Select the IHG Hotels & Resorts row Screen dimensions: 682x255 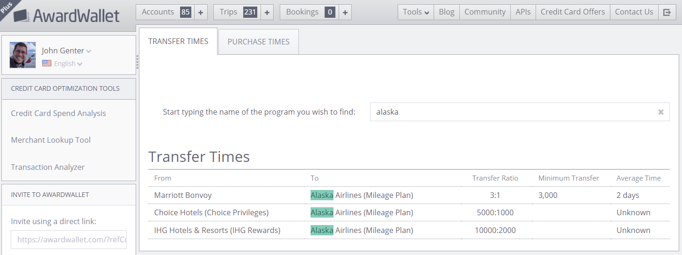click(409, 230)
